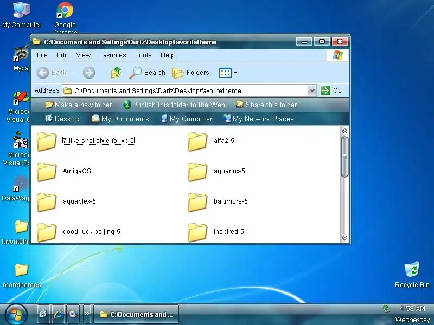Screen dimensions: 434x325
Task: Click the folder icon in address field
Action: (x=68, y=90)
